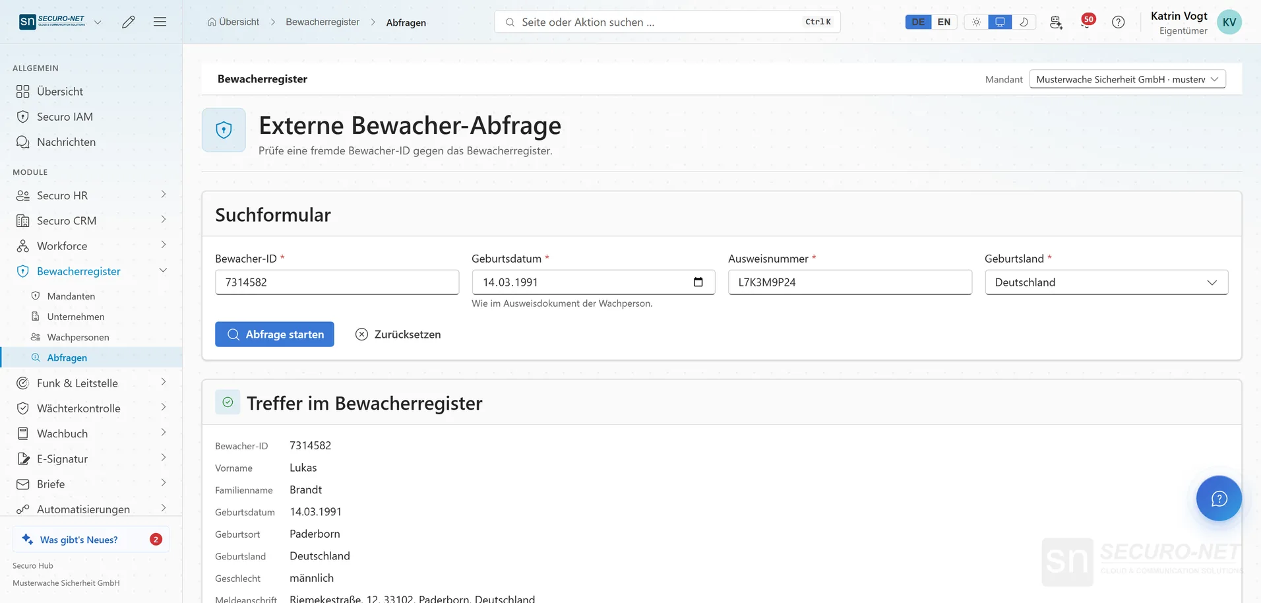Click the Bewacher-ID input field
The height and width of the screenshot is (603, 1261).
[337, 282]
